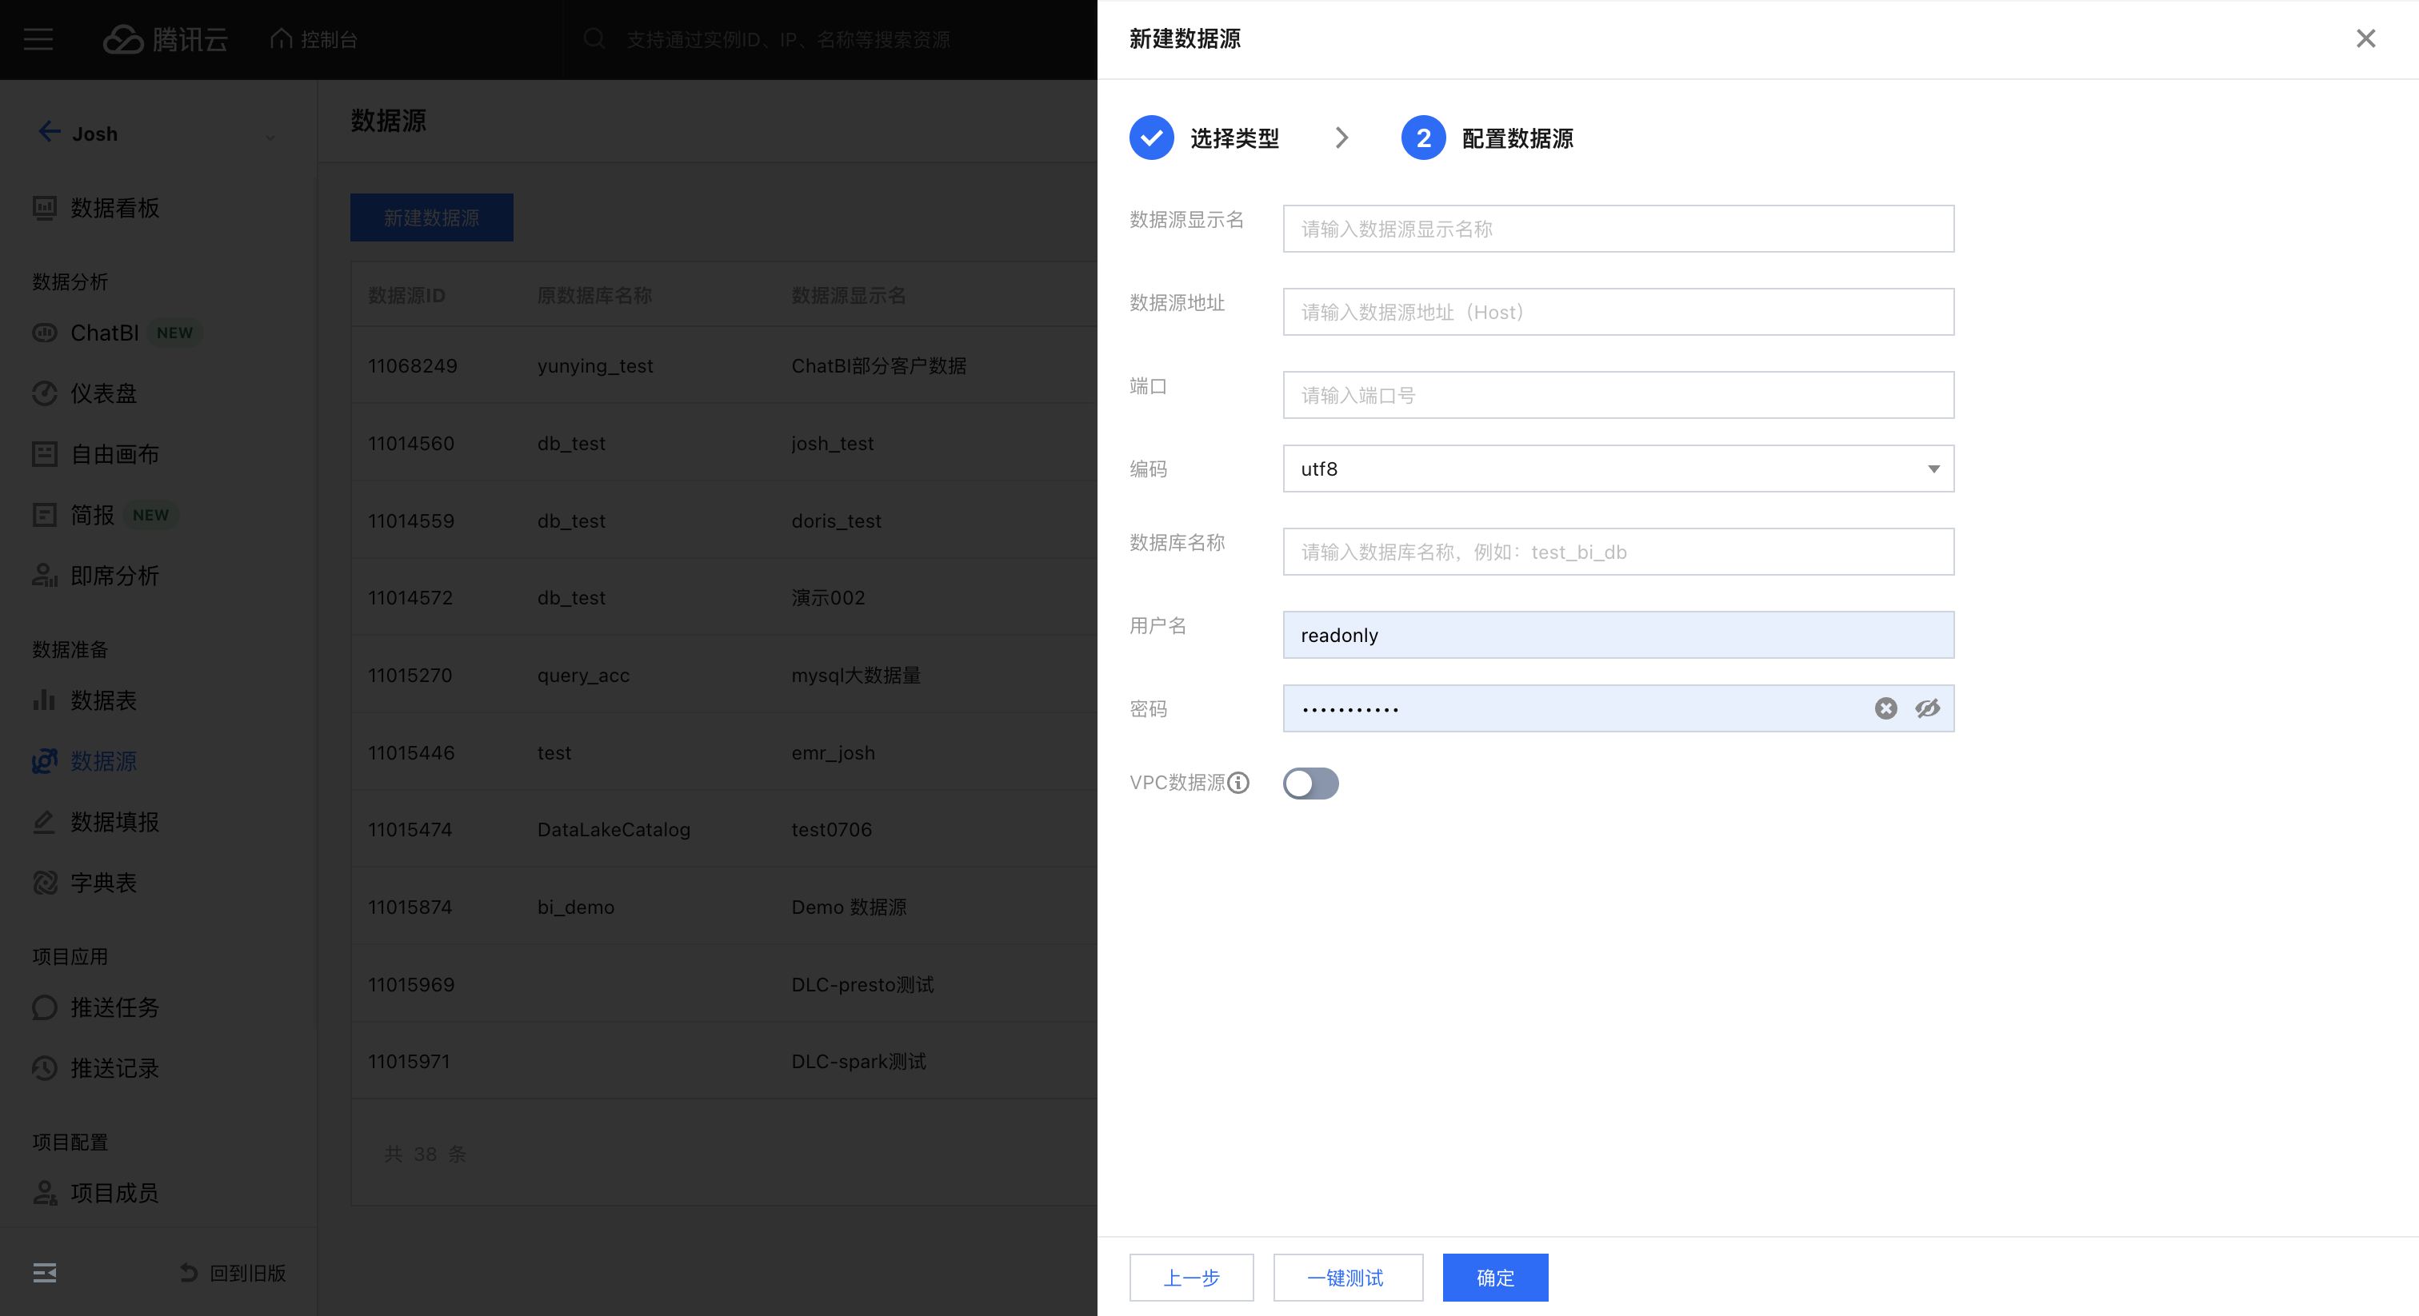This screenshot has width=2419, height=1316.
Task: Enable the VPC数据源 toggle switch
Action: click(x=1310, y=783)
